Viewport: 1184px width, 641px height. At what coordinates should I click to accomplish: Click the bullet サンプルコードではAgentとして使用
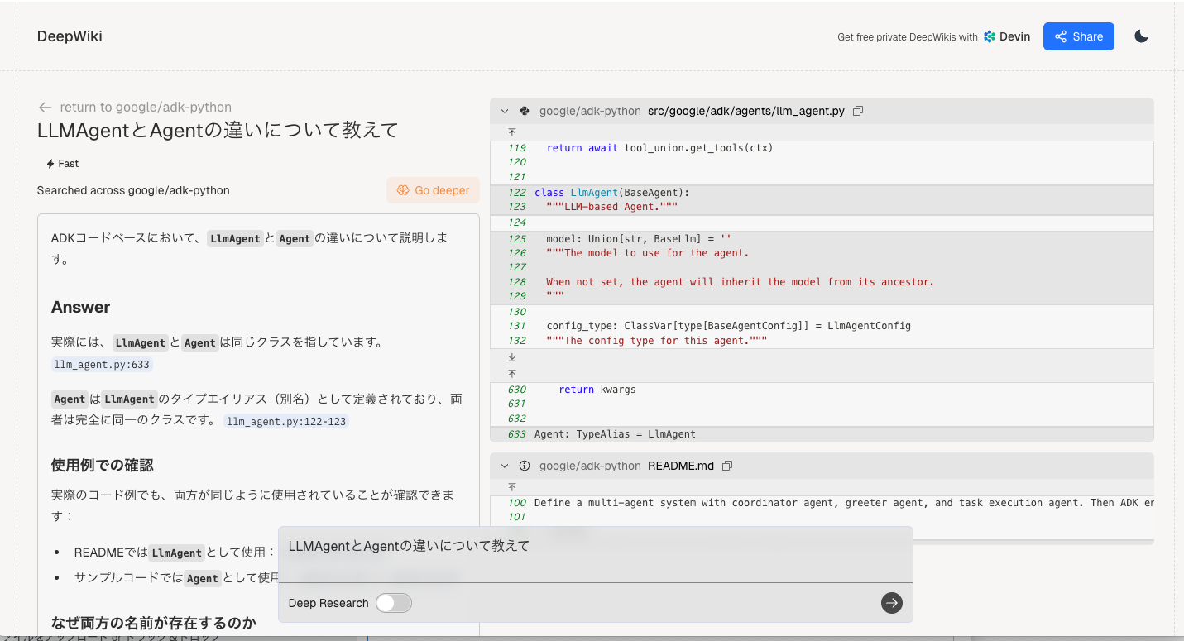tap(177, 578)
